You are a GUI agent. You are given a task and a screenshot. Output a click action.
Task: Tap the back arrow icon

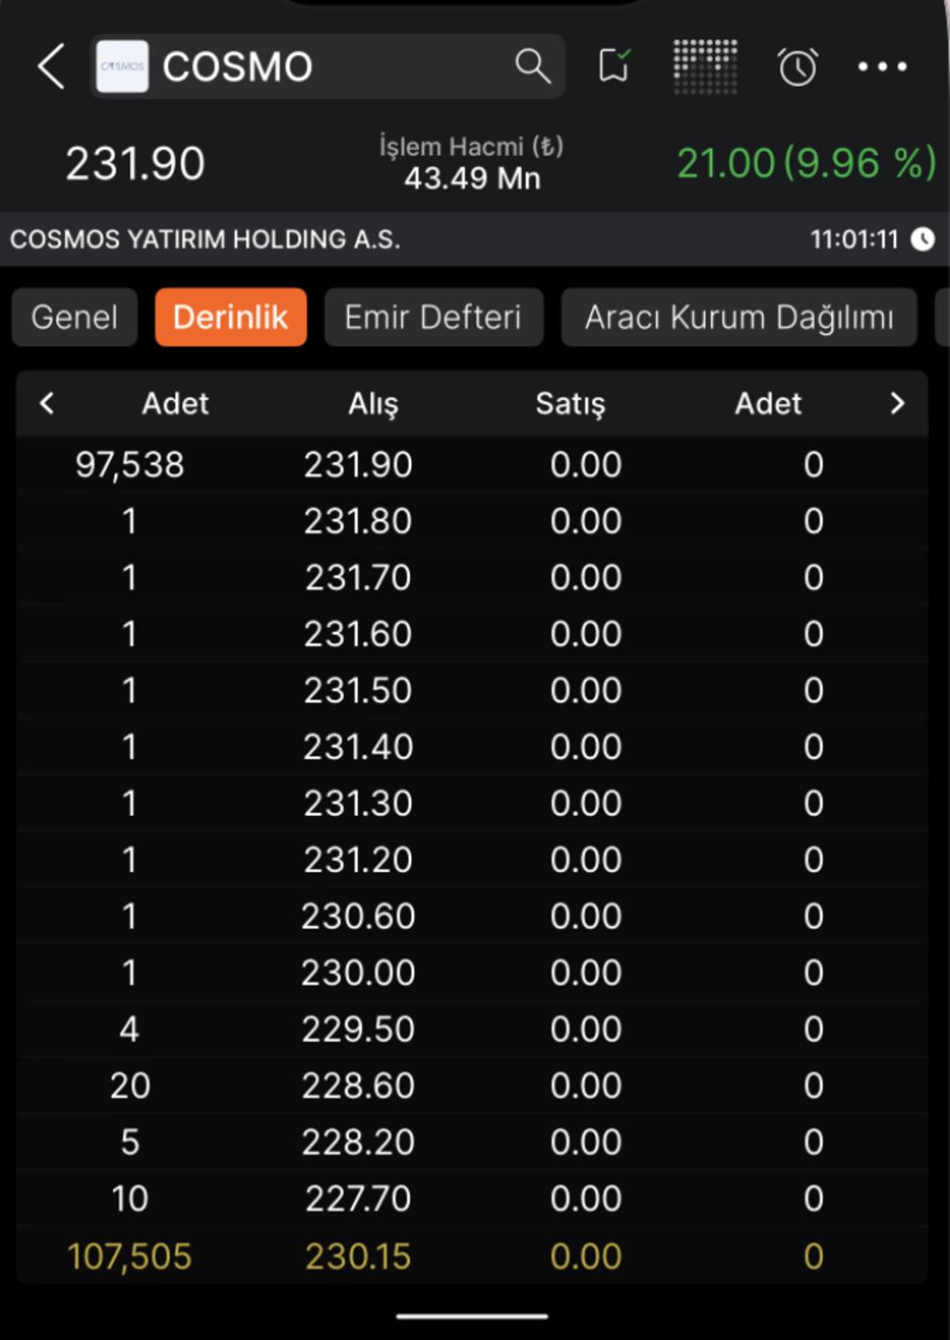pos(51,67)
